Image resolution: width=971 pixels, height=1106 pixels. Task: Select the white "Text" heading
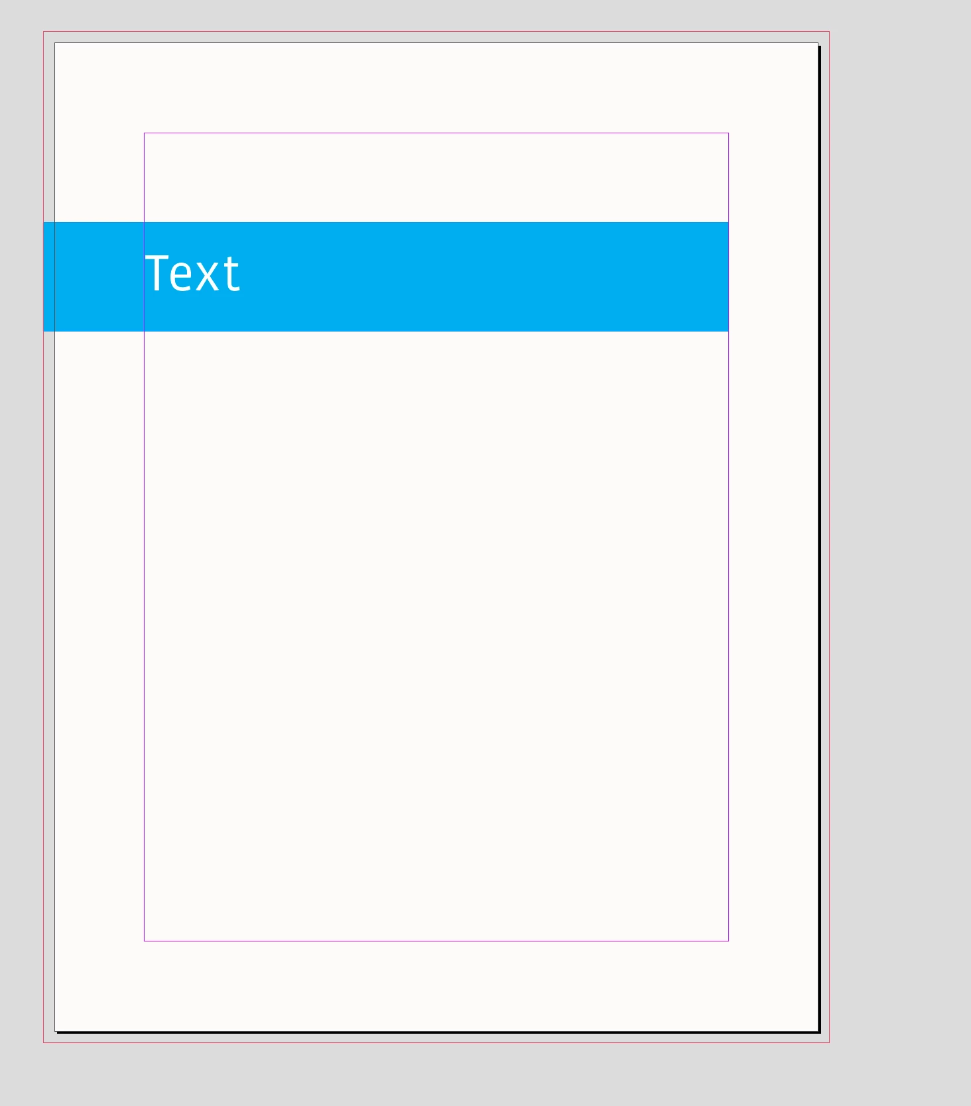[x=192, y=273]
